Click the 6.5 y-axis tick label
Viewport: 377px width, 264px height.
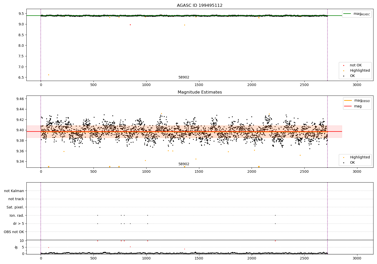pos(21,77)
